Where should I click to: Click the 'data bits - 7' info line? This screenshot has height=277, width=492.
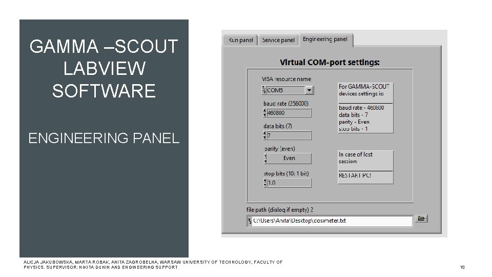tap(353, 115)
